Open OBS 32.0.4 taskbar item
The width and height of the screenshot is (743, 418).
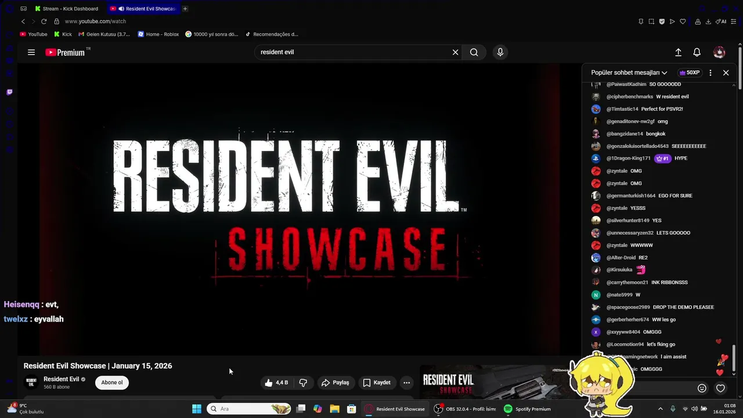465,409
